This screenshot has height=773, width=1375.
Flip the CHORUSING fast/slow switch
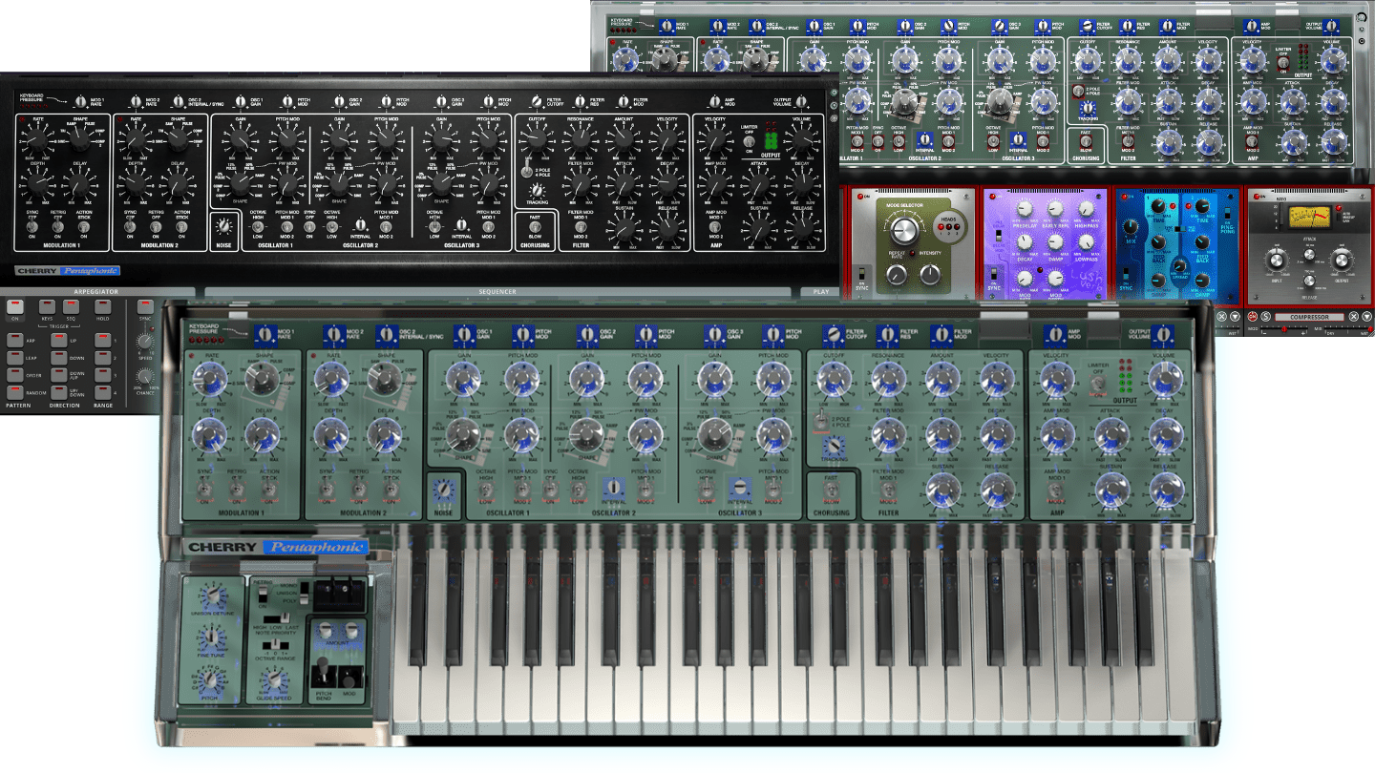pos(831,491)
